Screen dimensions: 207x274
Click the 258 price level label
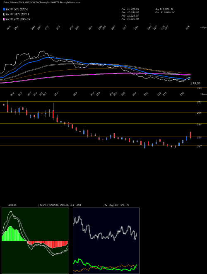(199, 113)
